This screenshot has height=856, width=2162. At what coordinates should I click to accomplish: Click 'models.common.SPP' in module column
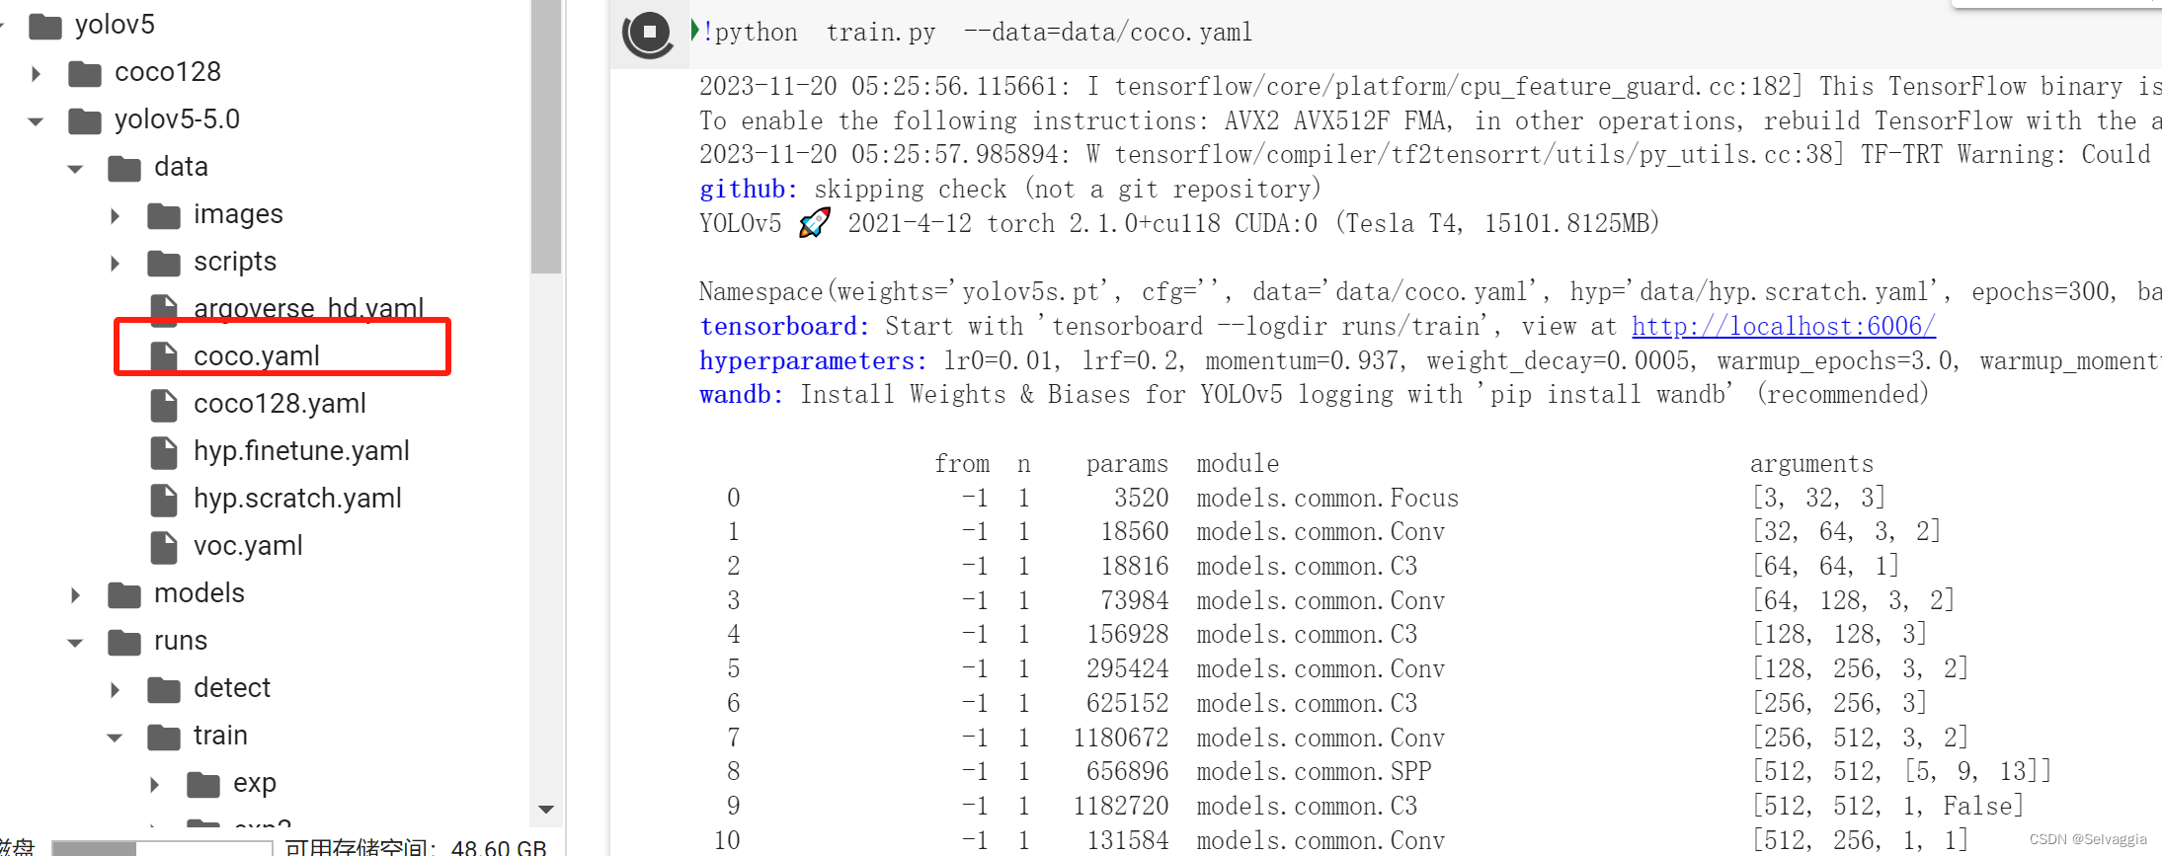[x=1314, y=771]
